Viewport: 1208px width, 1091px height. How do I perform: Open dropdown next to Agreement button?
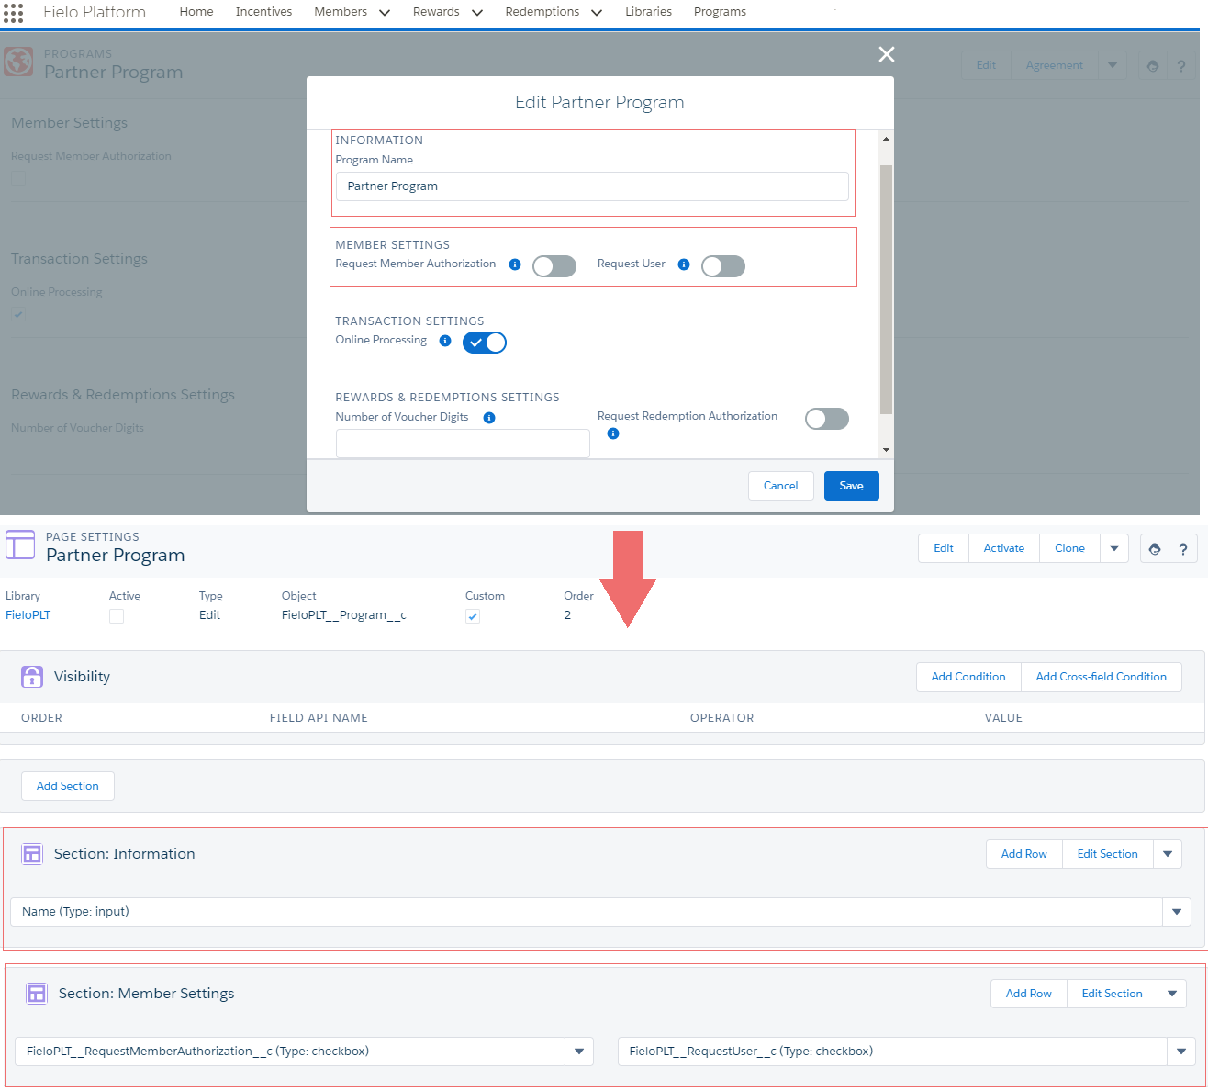[x=1113, y=65]
